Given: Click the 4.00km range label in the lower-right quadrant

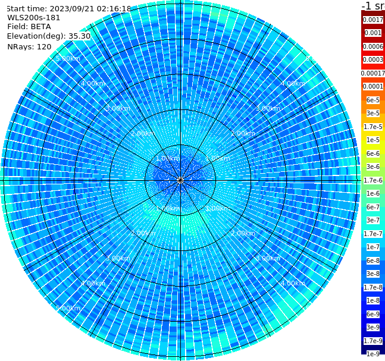Looking at the screenshot, I should pyautogui.click(x=293, y=283).
